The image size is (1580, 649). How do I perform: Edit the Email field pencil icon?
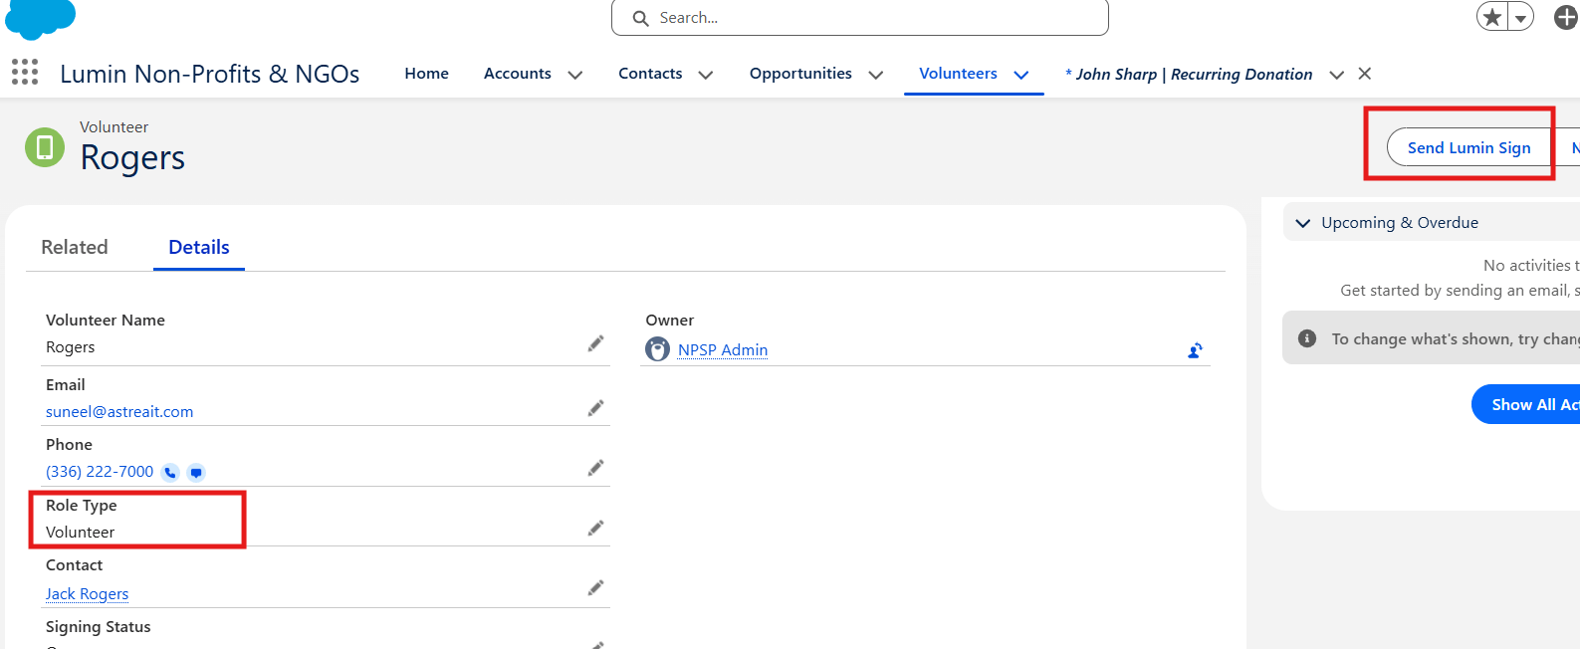tap(595, 408)
